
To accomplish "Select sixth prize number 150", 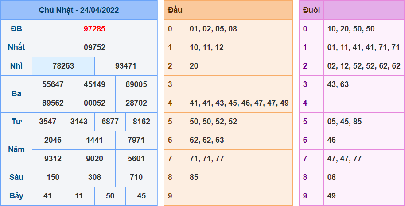I will (x=53, y=177).
